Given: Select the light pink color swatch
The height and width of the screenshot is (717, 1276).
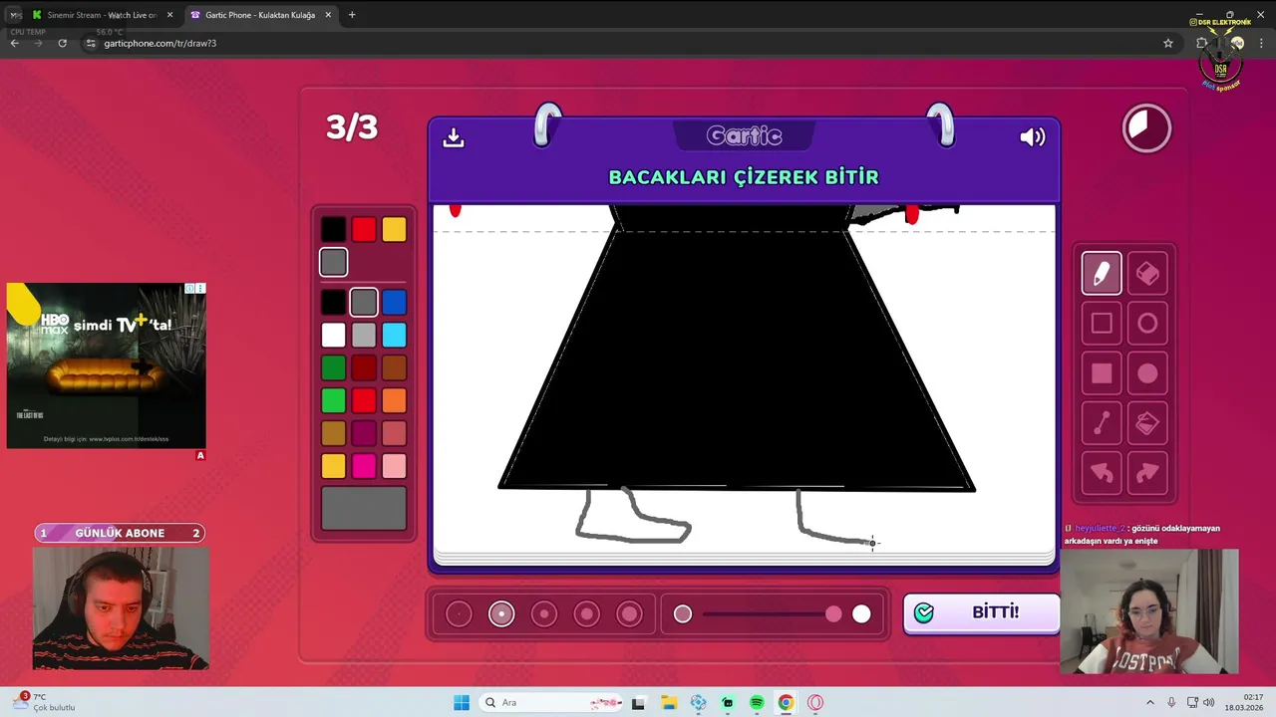Looking at the screenshot, I should coord(394,466).
